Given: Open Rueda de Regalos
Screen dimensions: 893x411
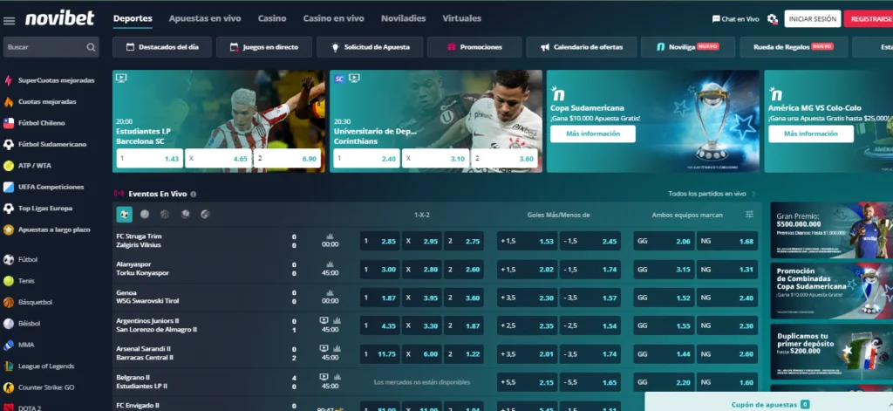Looking at the screenshot, I should (x=794, y=47).
